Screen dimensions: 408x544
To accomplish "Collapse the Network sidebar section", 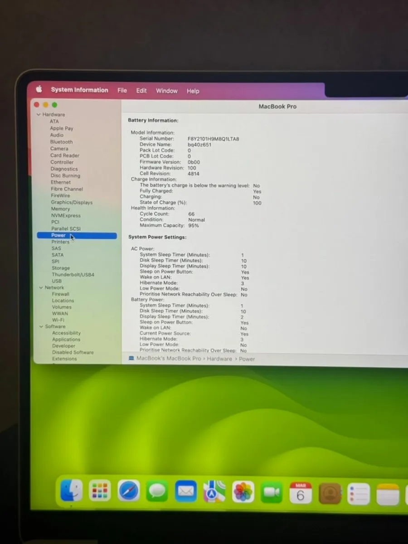I will 41,288.
